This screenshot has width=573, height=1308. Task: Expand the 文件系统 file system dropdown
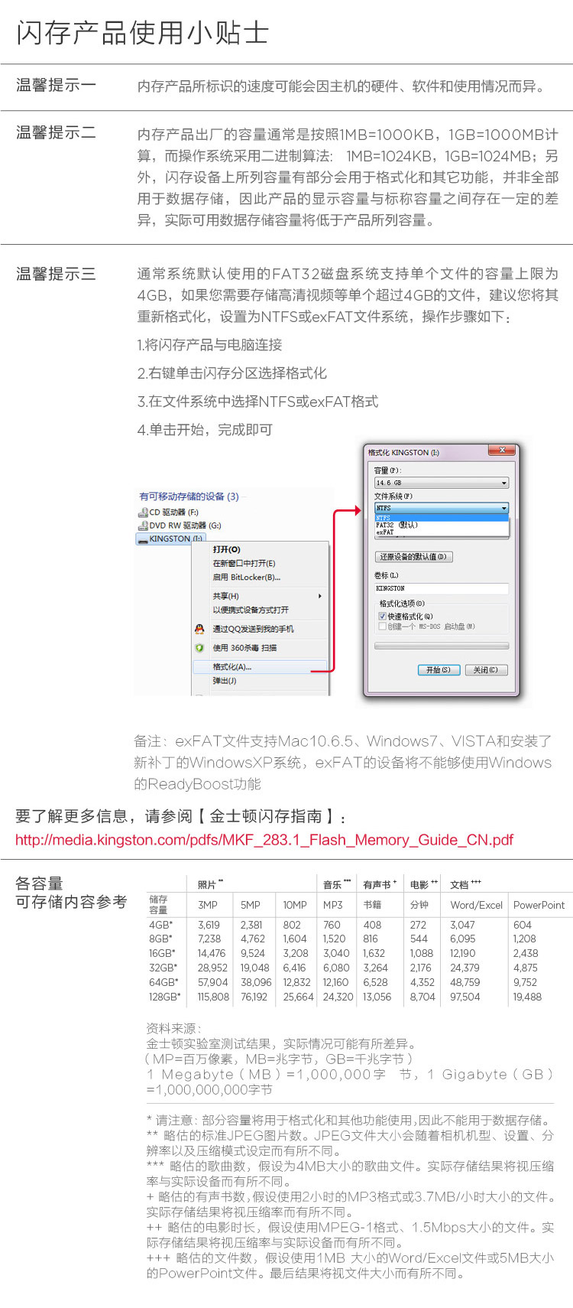tap(441, 508)
